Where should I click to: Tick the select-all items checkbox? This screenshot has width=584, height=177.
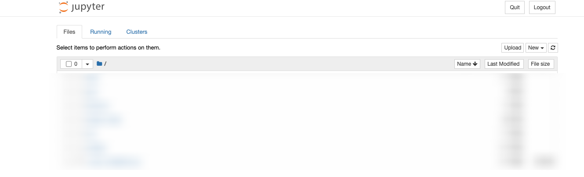tap(69, 64)
